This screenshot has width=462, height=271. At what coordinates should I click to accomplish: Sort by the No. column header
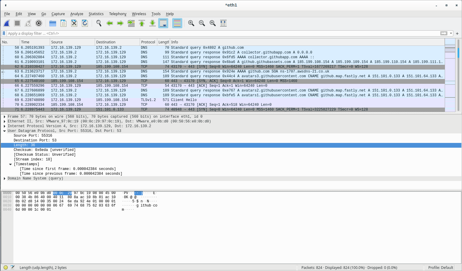tap(10, 42)
